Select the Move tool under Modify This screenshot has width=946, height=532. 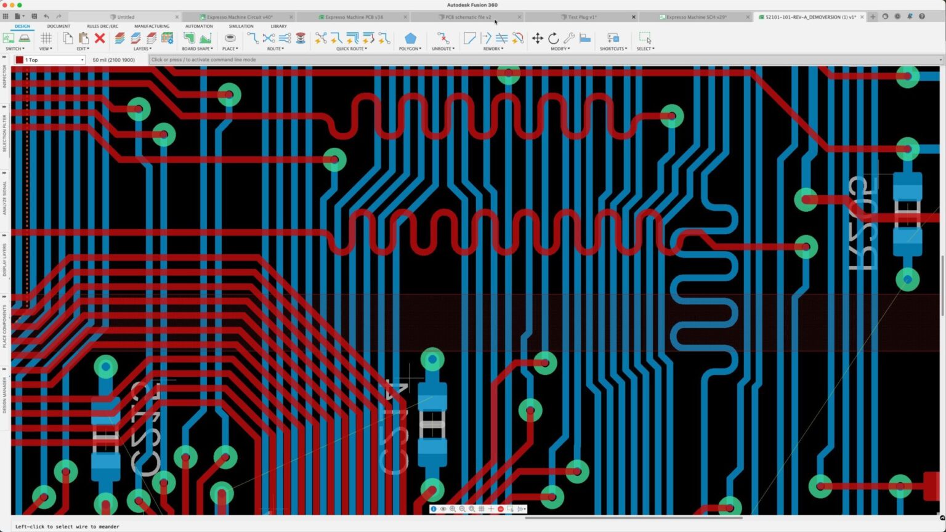point(536,38)
